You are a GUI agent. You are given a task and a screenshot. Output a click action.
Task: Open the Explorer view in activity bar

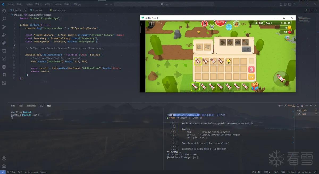click(x=4, y=11)
